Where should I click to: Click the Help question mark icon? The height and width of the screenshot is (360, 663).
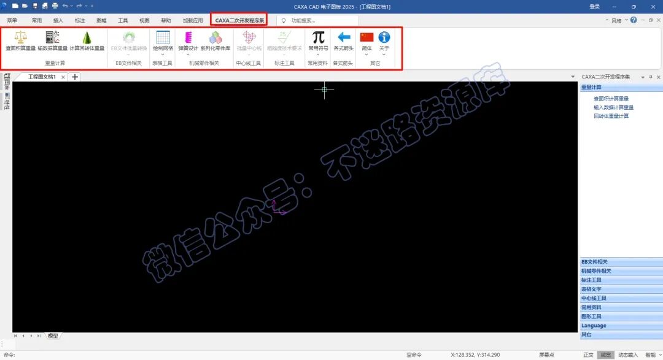pos(634,20)
